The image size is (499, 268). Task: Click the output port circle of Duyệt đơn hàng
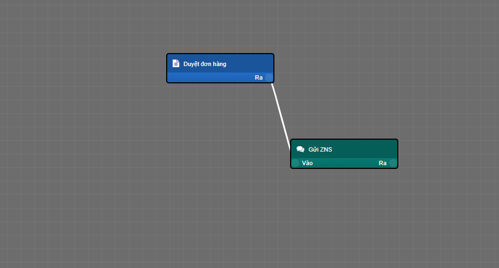click(x=269, y=77)
